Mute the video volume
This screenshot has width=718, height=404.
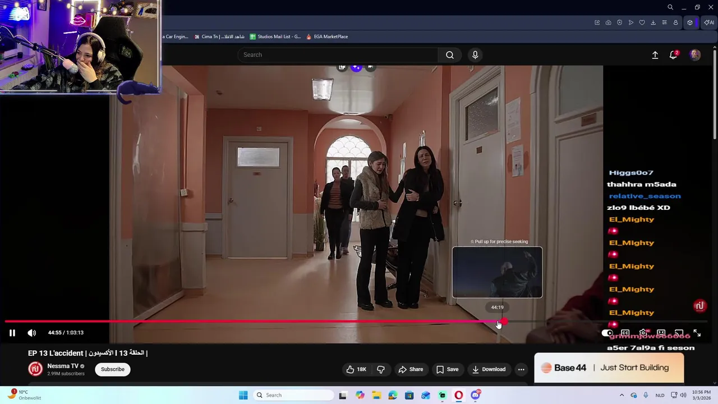point(32,333)
